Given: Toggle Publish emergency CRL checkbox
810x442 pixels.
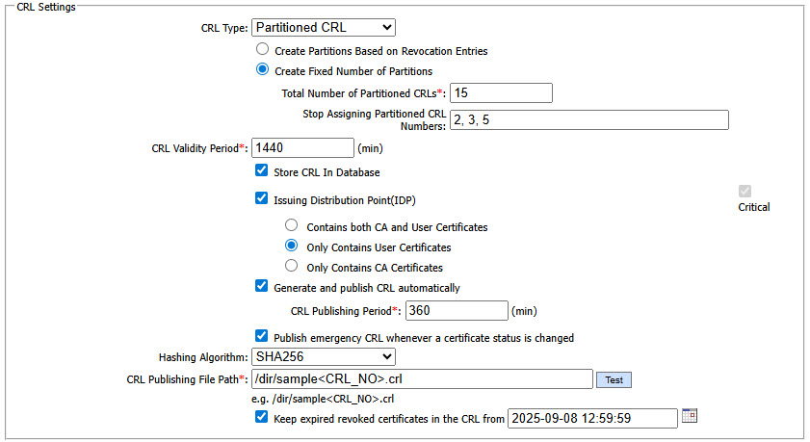Looking at the screenshot, I should tap(261, 337).
